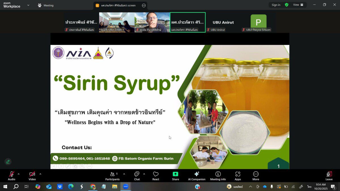Click the slideshow pen tool icon

[68, 166]
